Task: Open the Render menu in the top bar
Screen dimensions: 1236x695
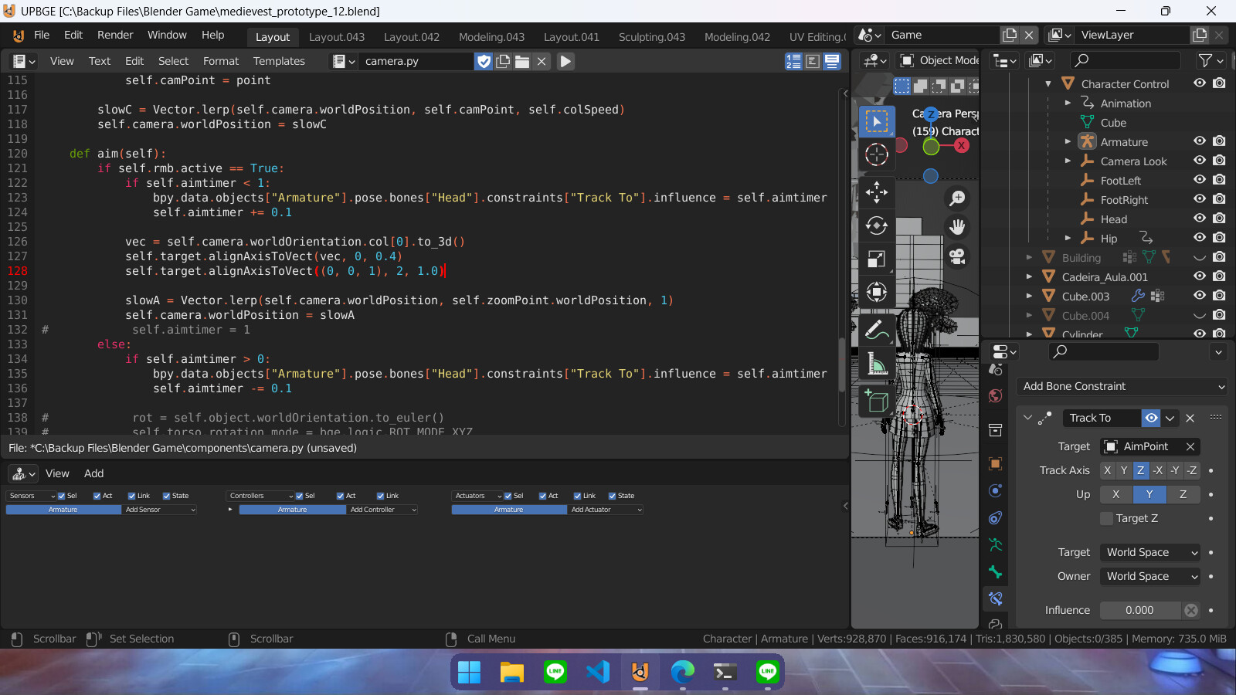Action: pyautogui.click(x=115, y=35)
